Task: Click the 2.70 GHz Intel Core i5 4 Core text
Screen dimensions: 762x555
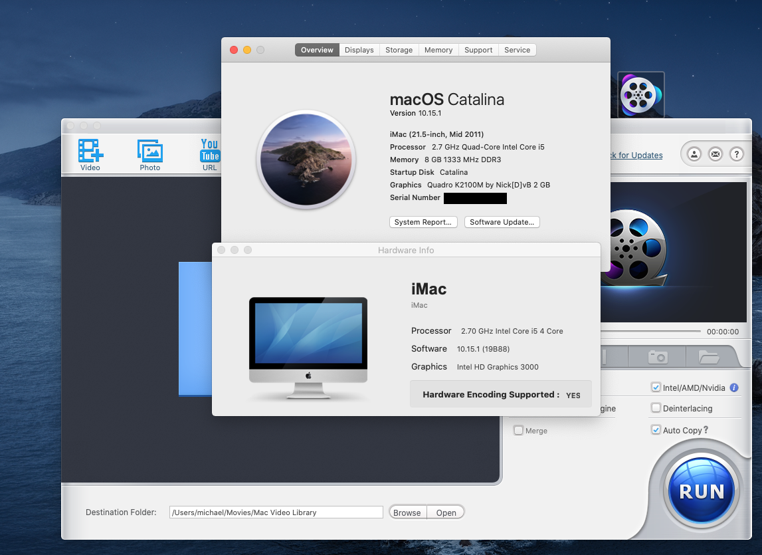Action: (x=512, y=331)
